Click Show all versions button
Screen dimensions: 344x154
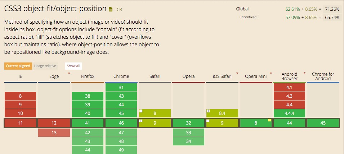(x=73, y=66)
